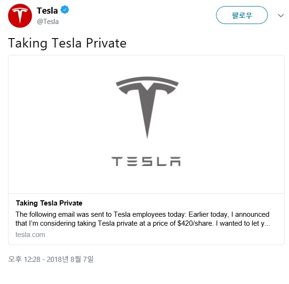Click the gray Tesla T emblem

(147, 107)
